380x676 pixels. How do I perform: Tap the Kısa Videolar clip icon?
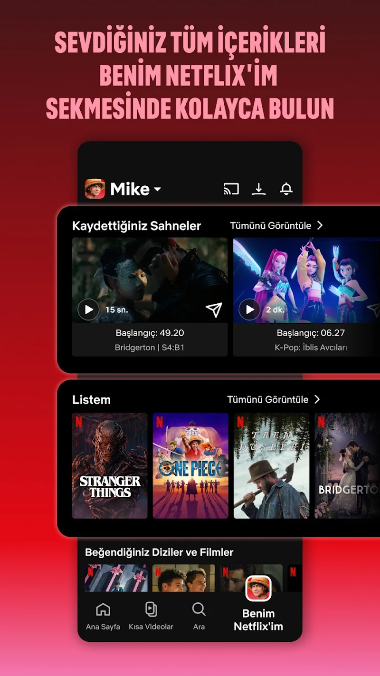[151, 609]
